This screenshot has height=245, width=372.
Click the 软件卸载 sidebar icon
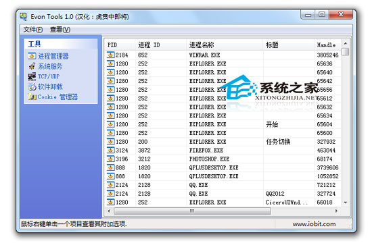[x=32, y=86]
